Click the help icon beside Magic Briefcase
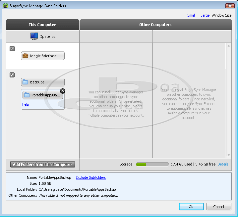This screenshot has width=238, height=217. click(12, 49)
